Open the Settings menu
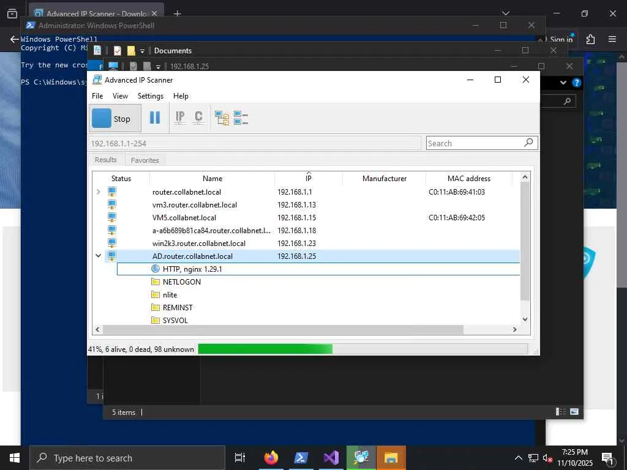627x470 pixels. [x=151, y=96]
